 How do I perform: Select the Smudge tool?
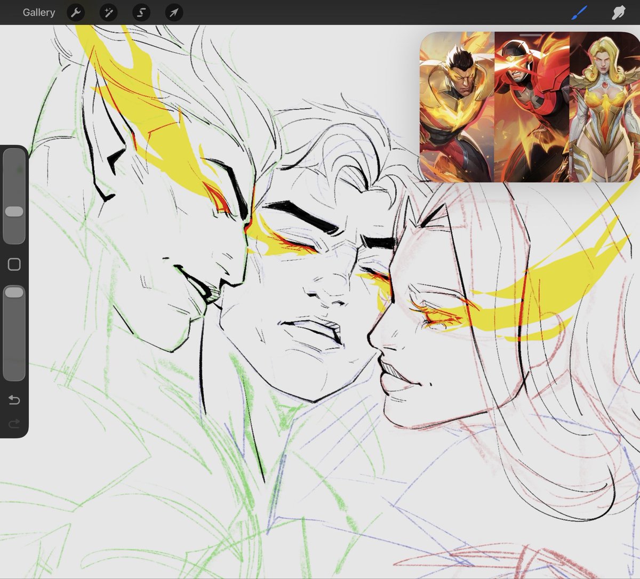(618, 12)
